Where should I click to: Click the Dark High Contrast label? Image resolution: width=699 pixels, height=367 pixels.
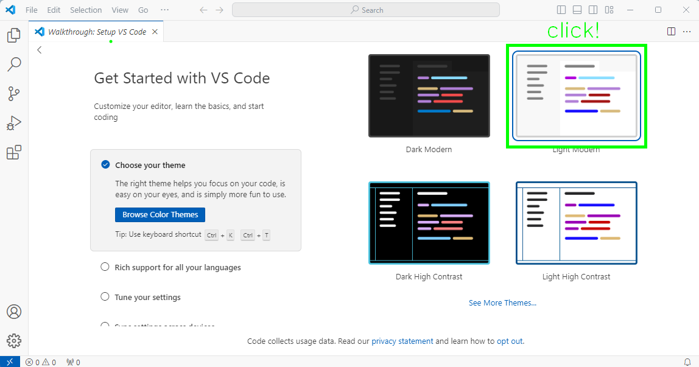coord(429,276)
